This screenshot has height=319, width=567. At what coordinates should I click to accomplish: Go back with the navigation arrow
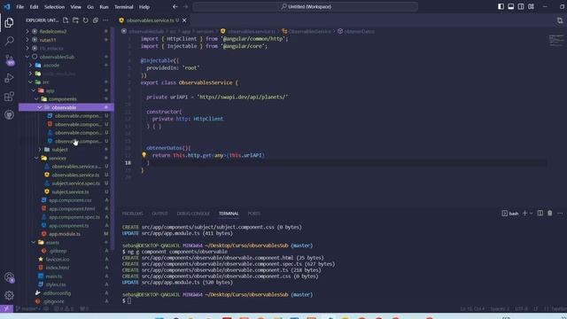click(175, 6)
